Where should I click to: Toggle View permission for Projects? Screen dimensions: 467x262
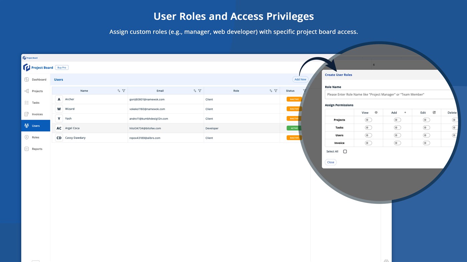coord(368,119)
